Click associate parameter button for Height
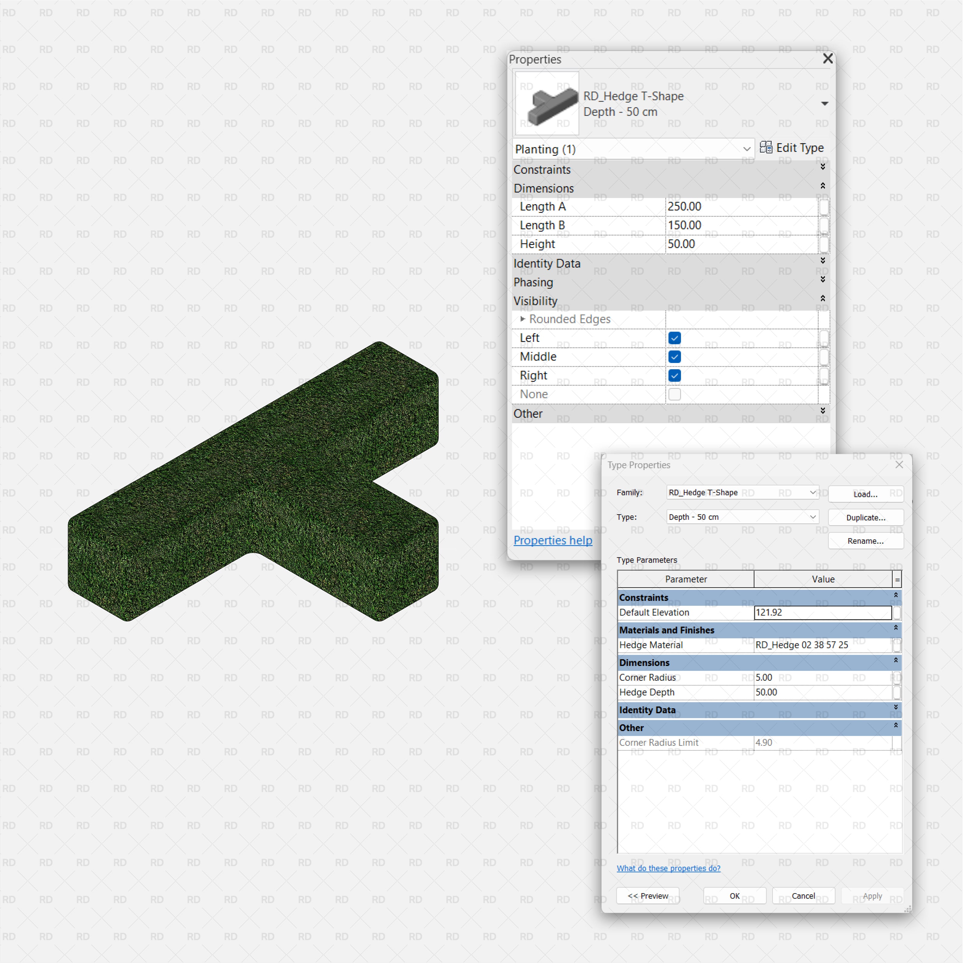963x963 pixels. point(823,244)
